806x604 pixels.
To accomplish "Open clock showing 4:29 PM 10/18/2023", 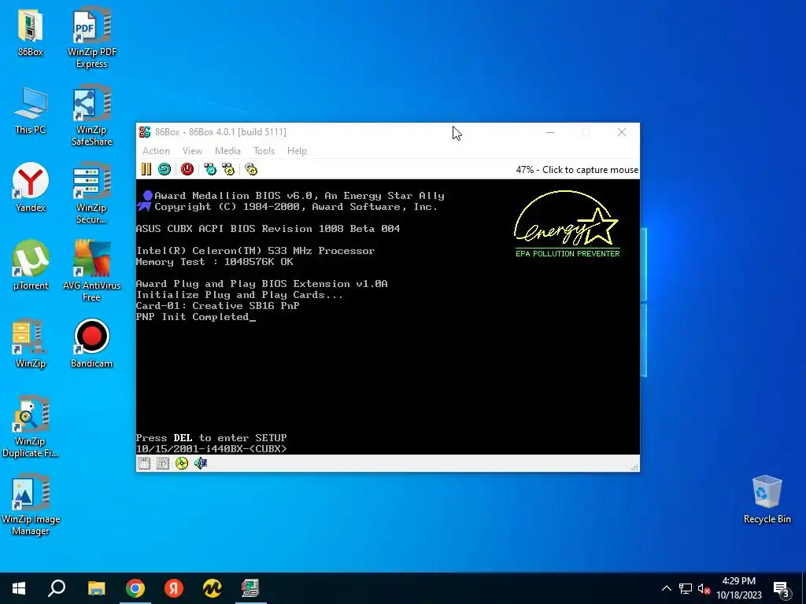I will coord(738,588).
